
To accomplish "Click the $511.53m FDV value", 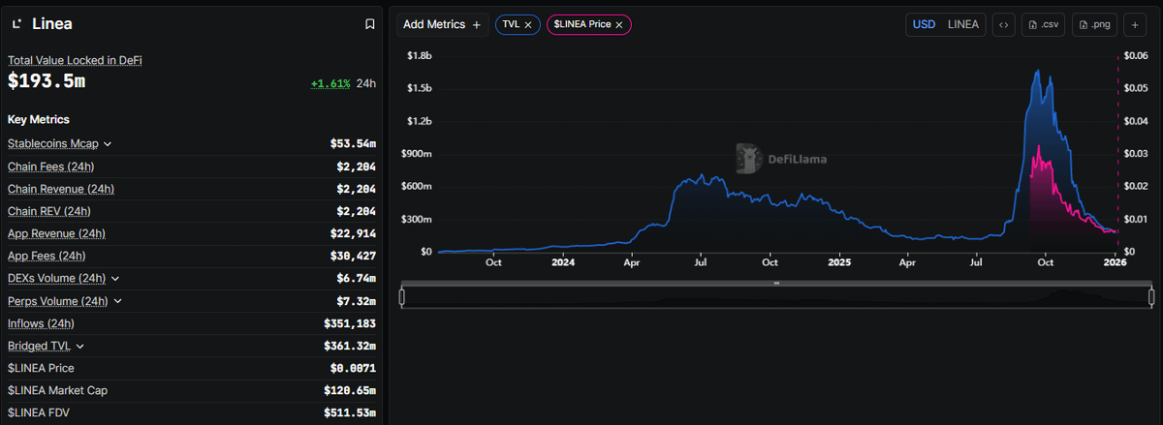I will (350, 412).
